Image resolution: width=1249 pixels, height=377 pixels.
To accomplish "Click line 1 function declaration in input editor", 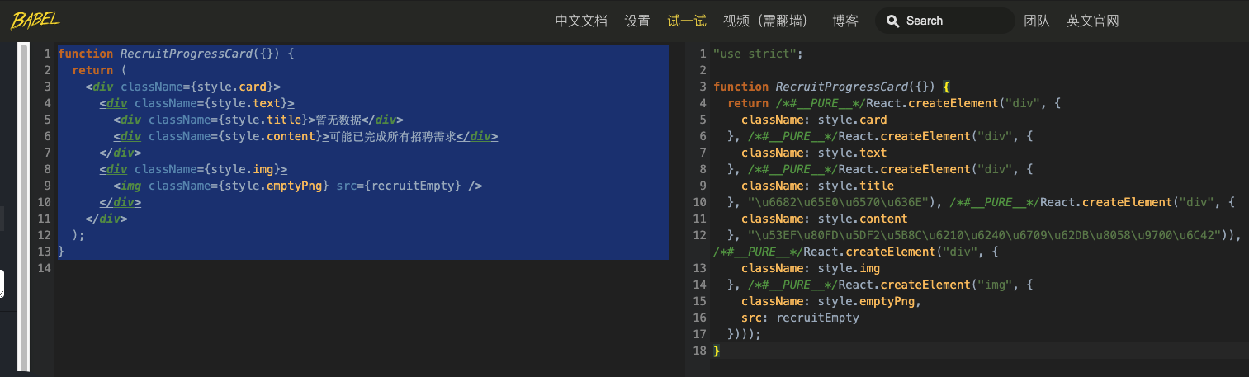I will pyautogui.click(x=176, y=54).
